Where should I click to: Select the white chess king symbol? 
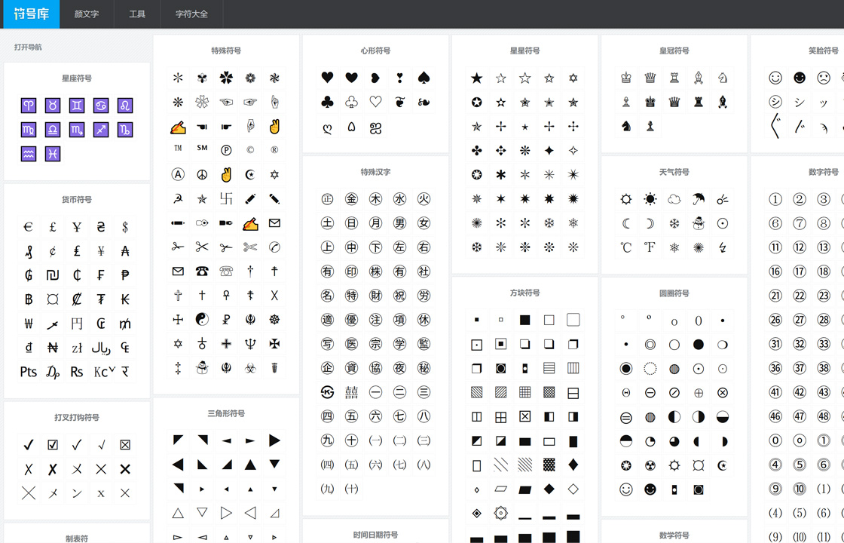[626, 78]
